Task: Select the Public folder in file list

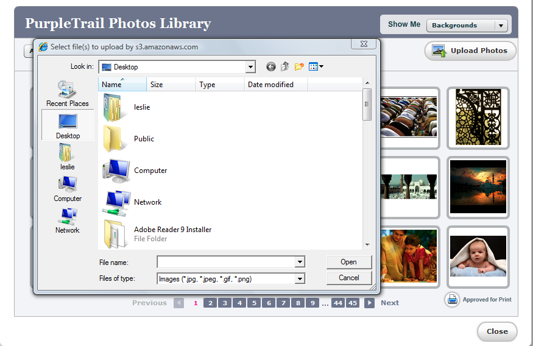Action: tap(129, 139)
